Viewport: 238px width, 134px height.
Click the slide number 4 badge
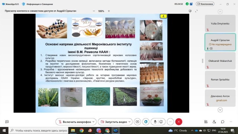click(x=163, y=16)
